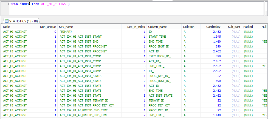
Task: Click the grid icon on STATISTICS tab
Action: pyautogui.click(x=6, y=21)
